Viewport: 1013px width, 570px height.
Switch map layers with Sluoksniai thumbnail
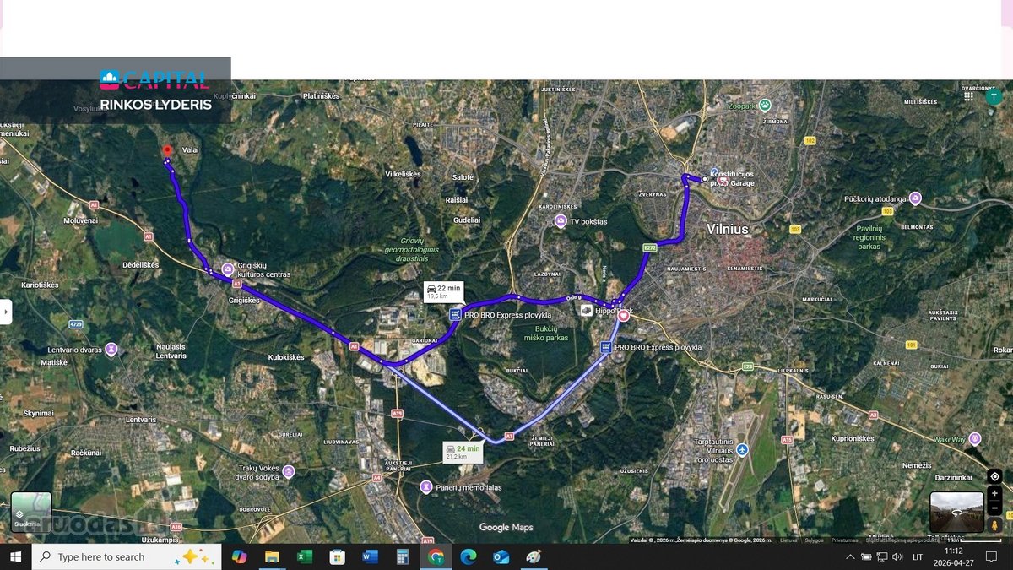click(31, 513)
